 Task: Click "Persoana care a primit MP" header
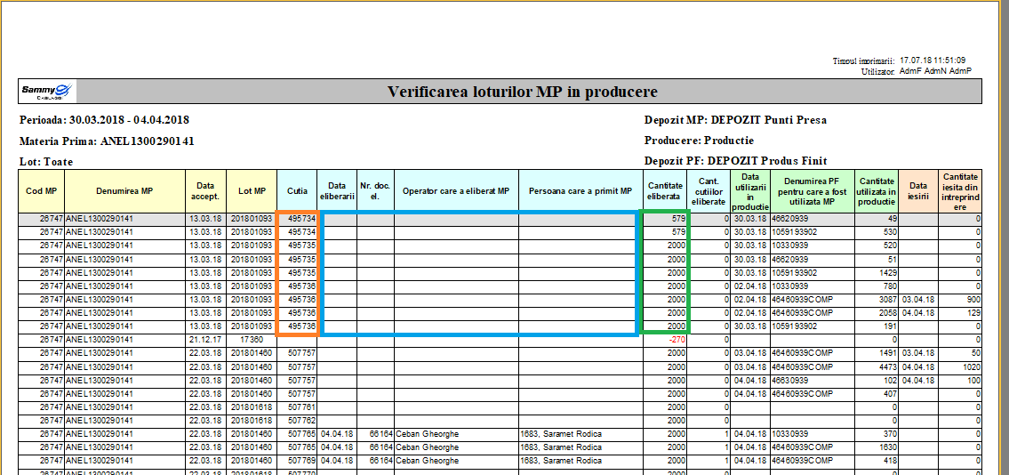(x=581, y=191)
